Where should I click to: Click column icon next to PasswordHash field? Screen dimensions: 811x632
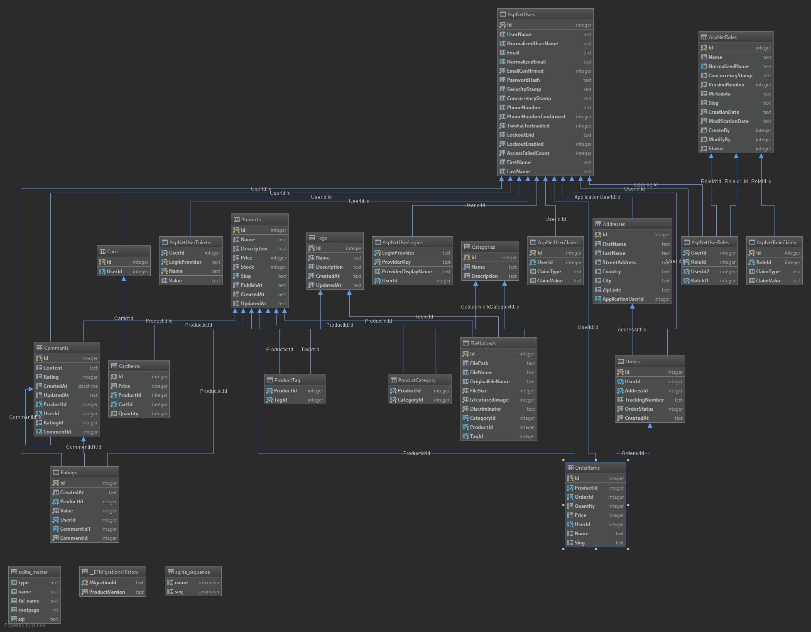[x=502, y=80]
